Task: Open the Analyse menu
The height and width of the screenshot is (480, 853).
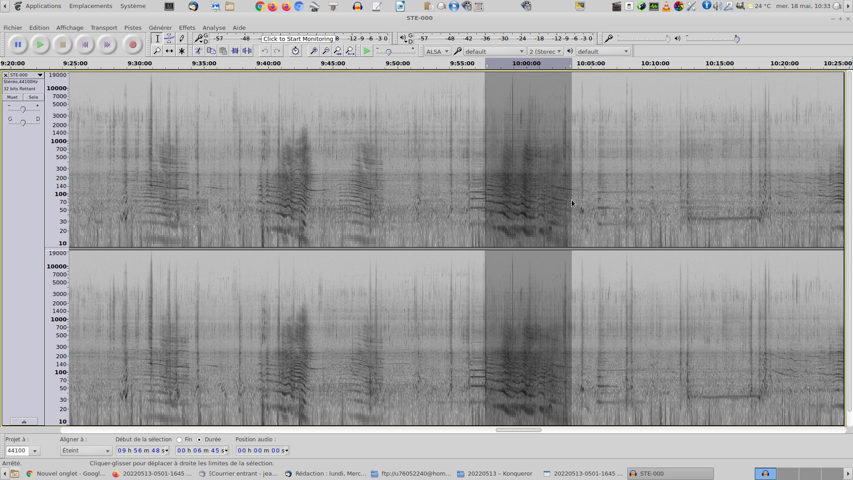Action: pos(214,28)
